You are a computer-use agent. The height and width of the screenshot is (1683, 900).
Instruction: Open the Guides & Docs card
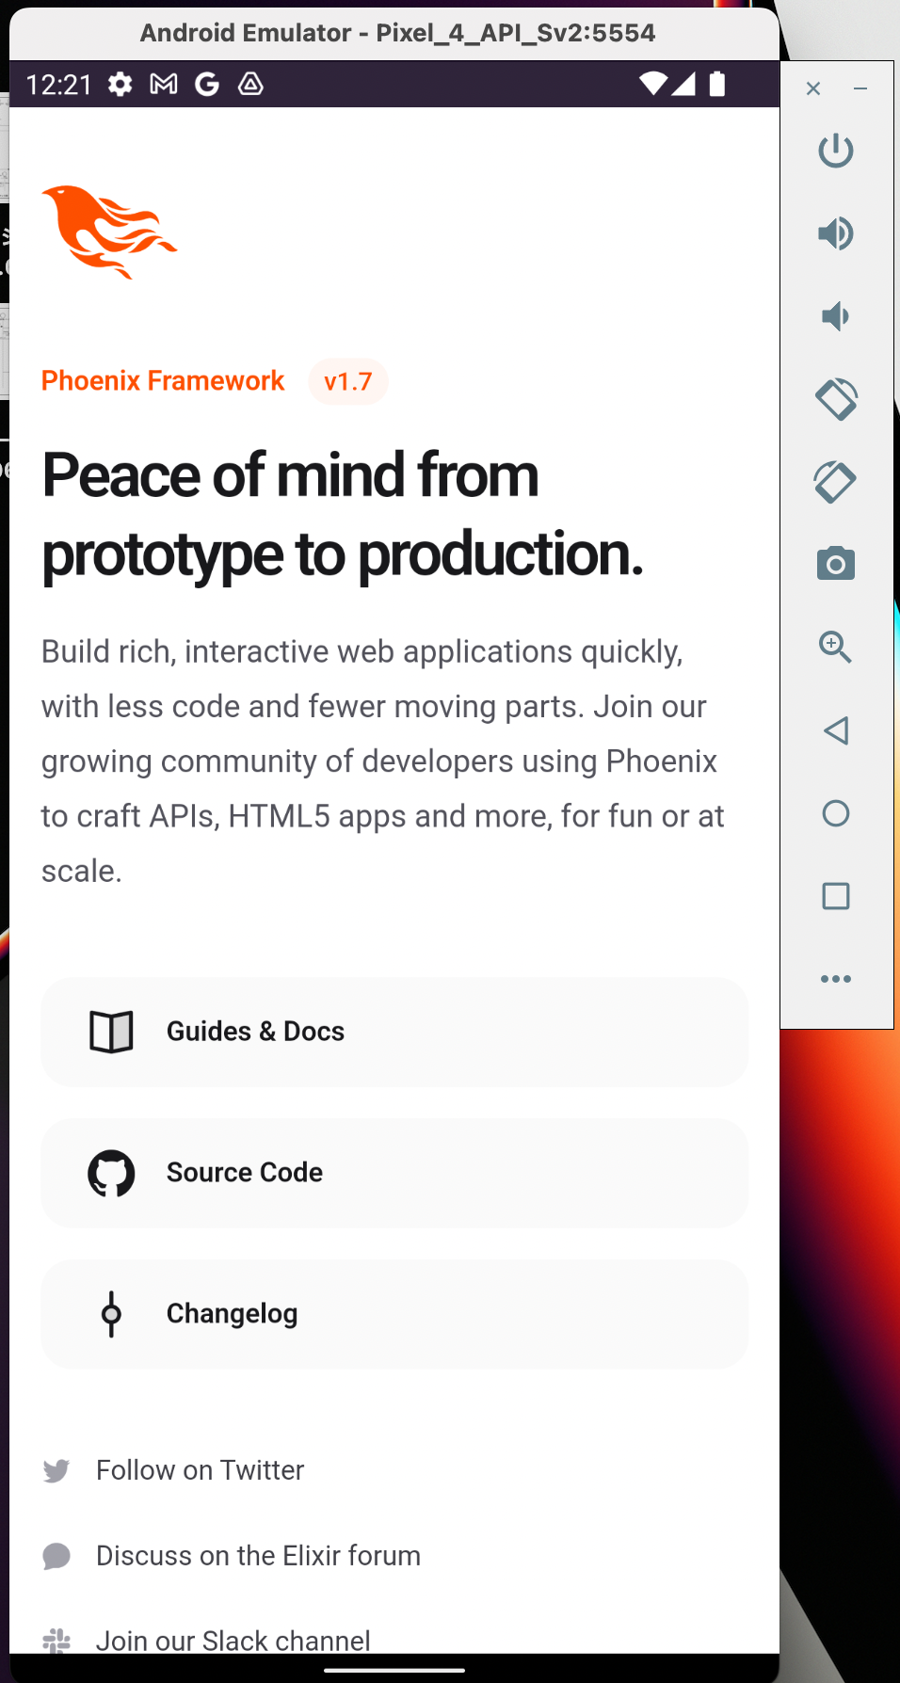tap(394, 1032)
